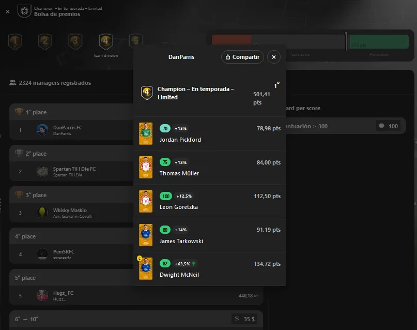Click the James Tarkowski name
The width and height of the screenshot is (417, 330).
181,241
